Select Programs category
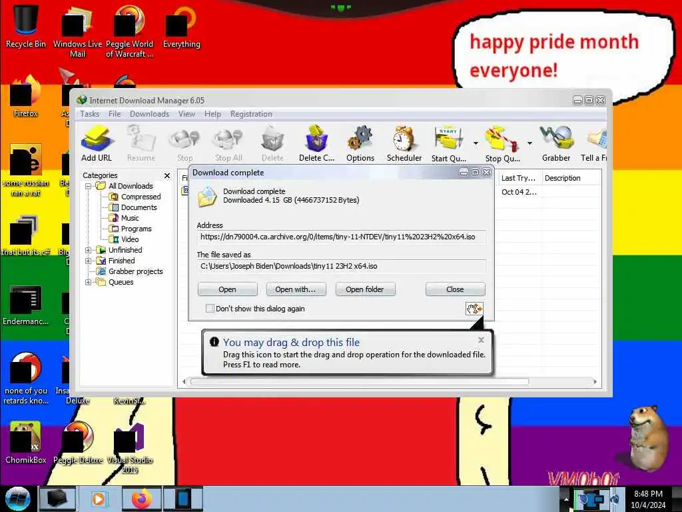 (136, 229)
